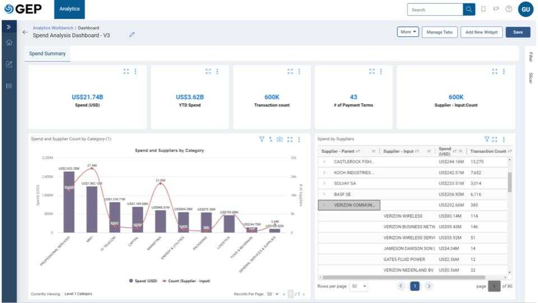
Task: Open Supplier - Input column menu
Action: tap(429, 151)
